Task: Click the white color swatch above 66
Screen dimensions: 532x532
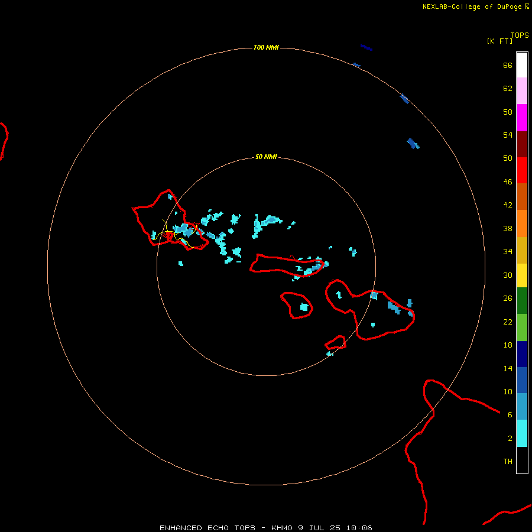Action: 522,65
